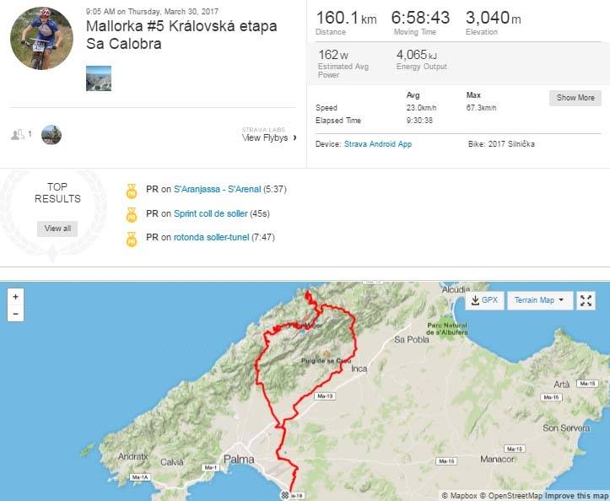Expand the Terrain Map dropdown

[540, 300]
